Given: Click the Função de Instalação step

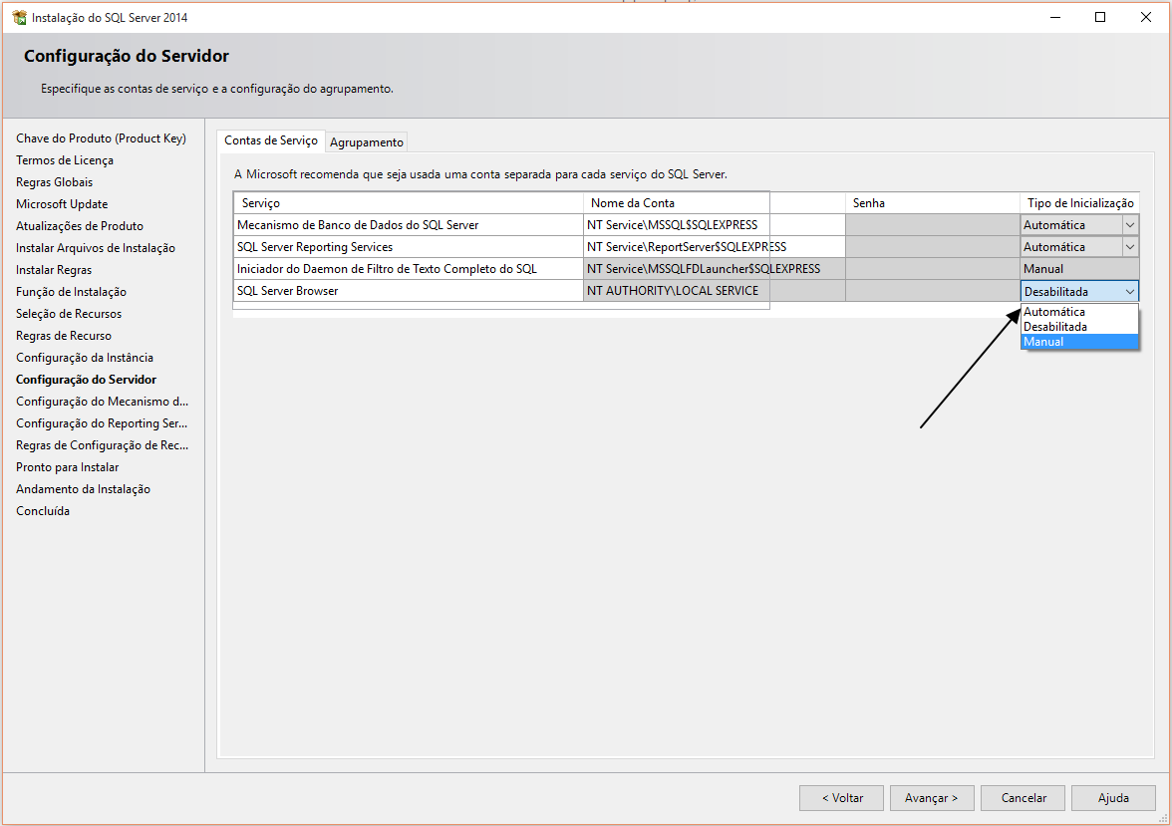Looking at the screenshot, I should [x=71, y=292].
